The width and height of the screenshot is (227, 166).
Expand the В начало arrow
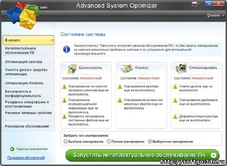click(53, 40)
